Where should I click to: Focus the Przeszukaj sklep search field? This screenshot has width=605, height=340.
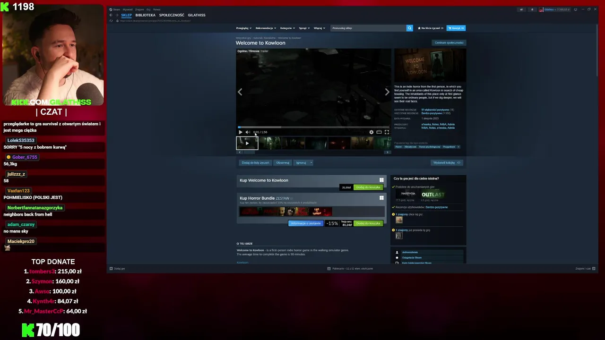[x=368, y=28]
